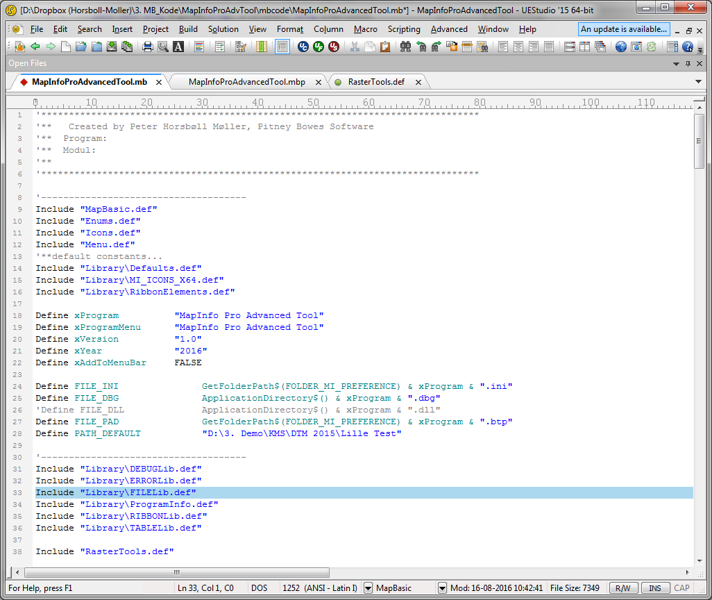
Task: Switch to RasterTools.def tab
Action: click(x=376, y=82)
